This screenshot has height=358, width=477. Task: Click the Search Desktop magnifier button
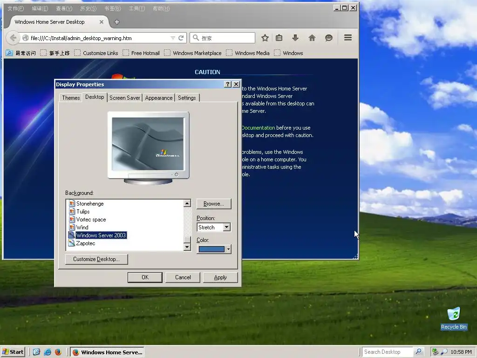click(x=418, y=351)
